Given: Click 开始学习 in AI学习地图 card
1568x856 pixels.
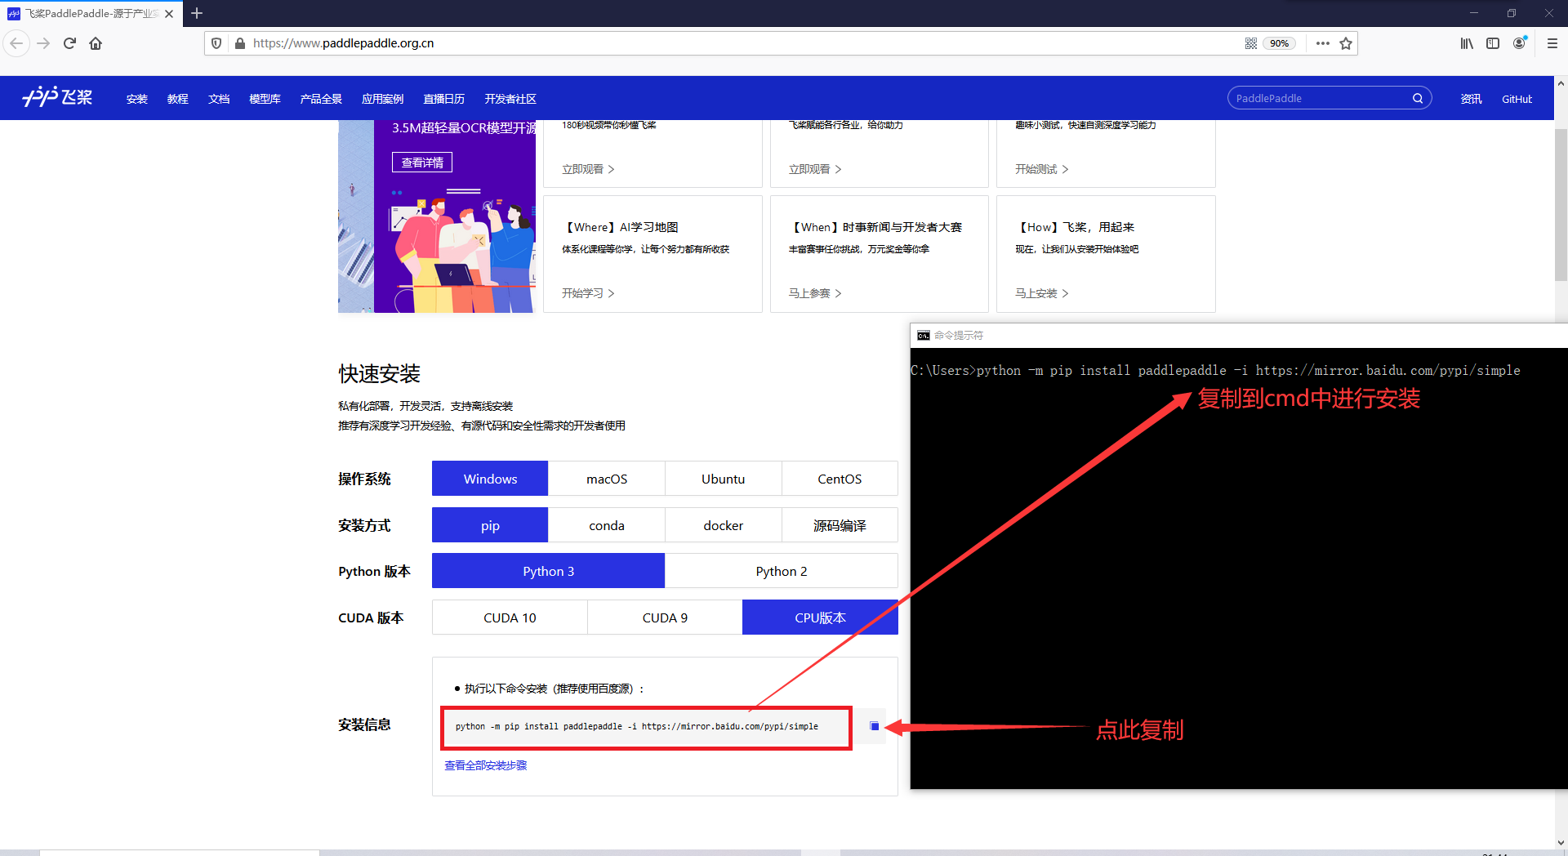Looking at the screenshot, I should tap(588, 293).
